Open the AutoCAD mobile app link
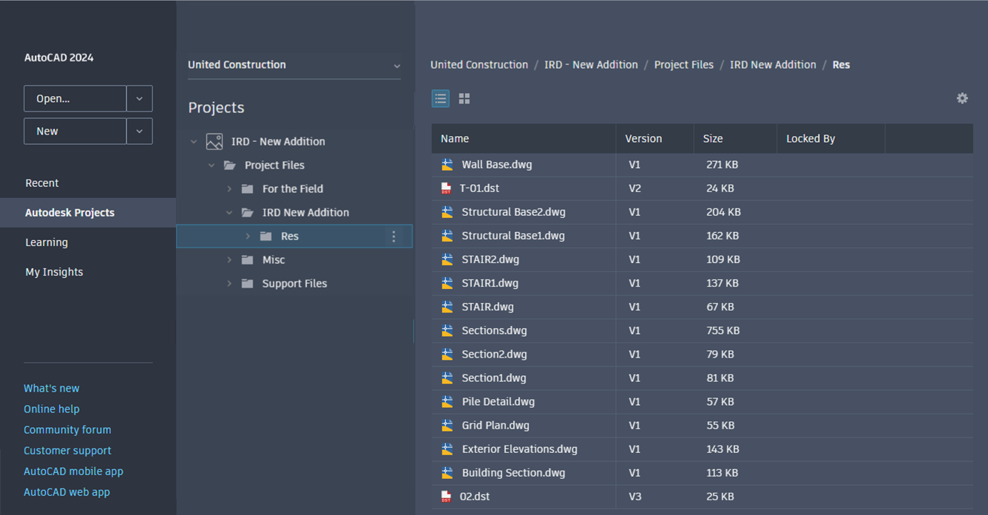The height and width of the screenshot is (515, 988). coord(73,471)
